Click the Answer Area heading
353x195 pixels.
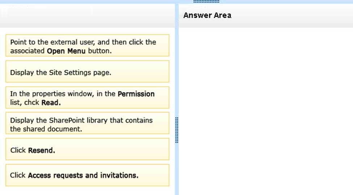point(207,15)
